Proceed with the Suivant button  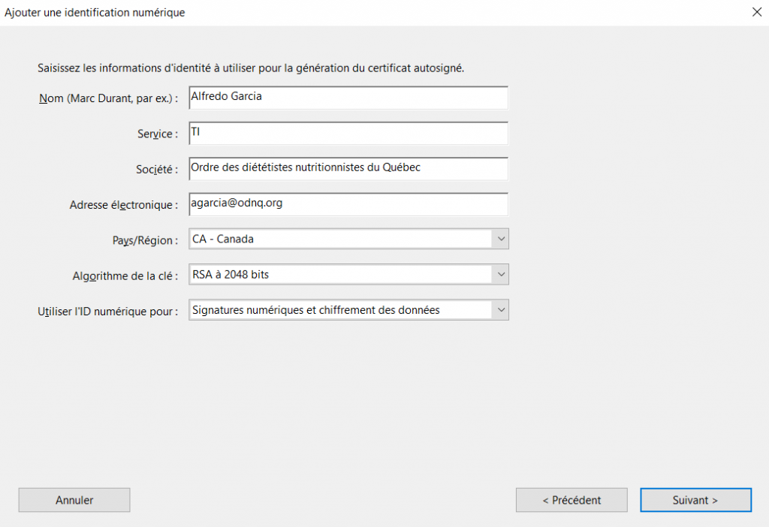(x=695, y=500)
